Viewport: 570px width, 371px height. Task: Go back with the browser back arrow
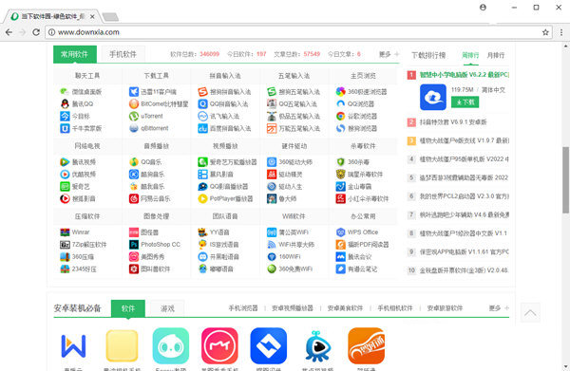[x=9, y=32]
